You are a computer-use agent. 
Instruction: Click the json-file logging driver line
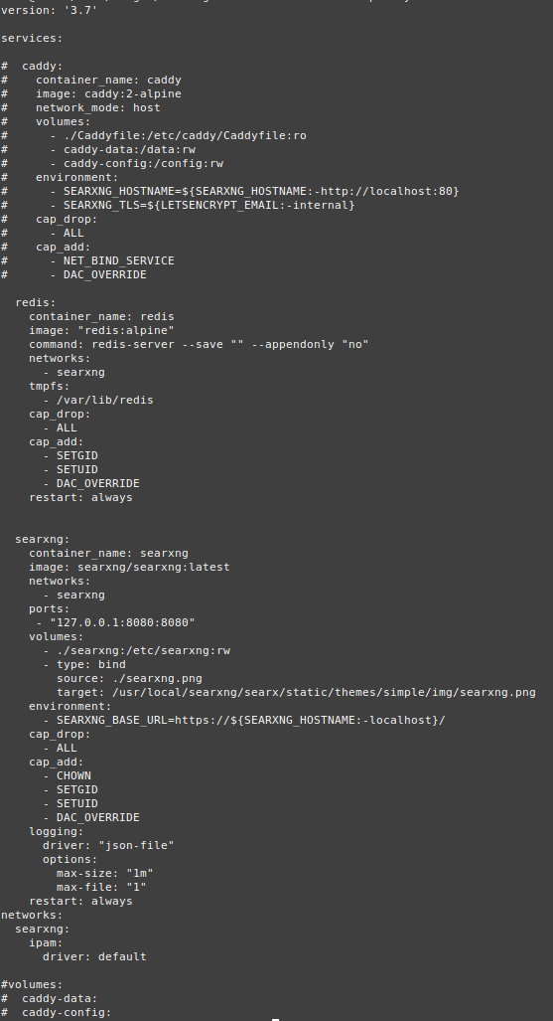108,845
